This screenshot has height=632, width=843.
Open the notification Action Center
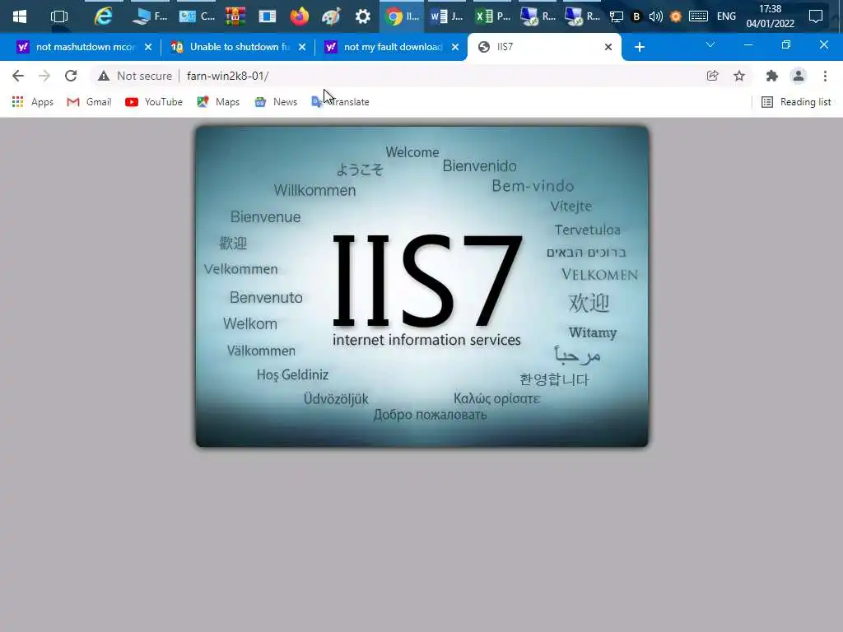click(x=816, y=16)
